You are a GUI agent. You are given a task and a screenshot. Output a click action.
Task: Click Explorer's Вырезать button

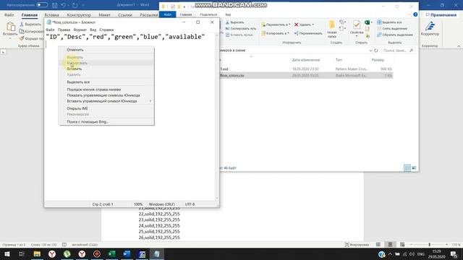click(235, 22)
